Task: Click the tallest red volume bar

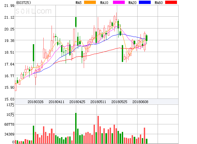Action: (98, 130)
